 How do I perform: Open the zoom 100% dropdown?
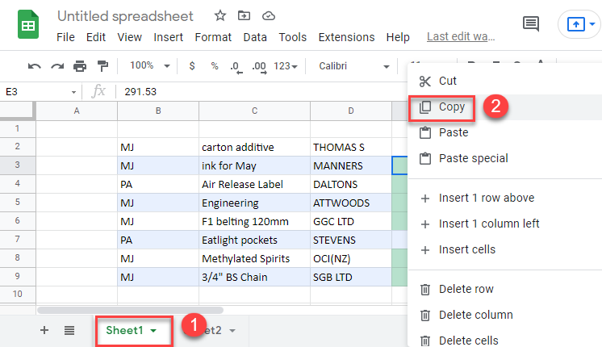click(149, 66)
